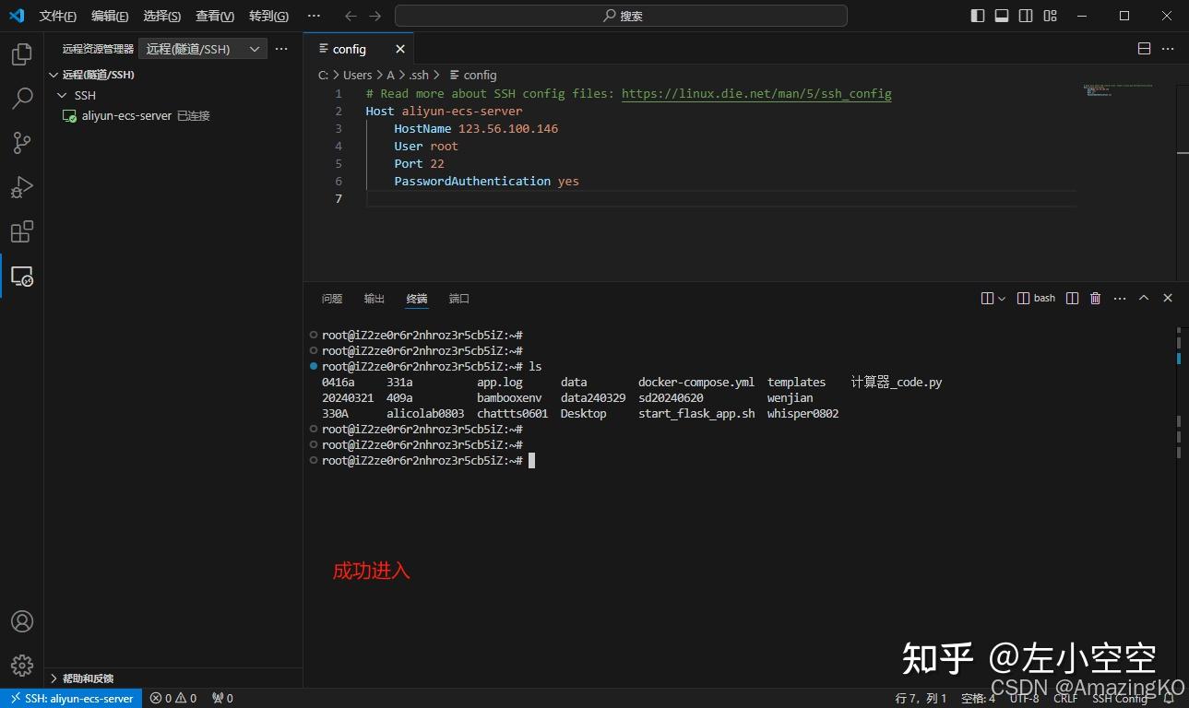Toggle the primary sidebar visibility
This screenshot has width=1189, height=708.
pos(978,15)
